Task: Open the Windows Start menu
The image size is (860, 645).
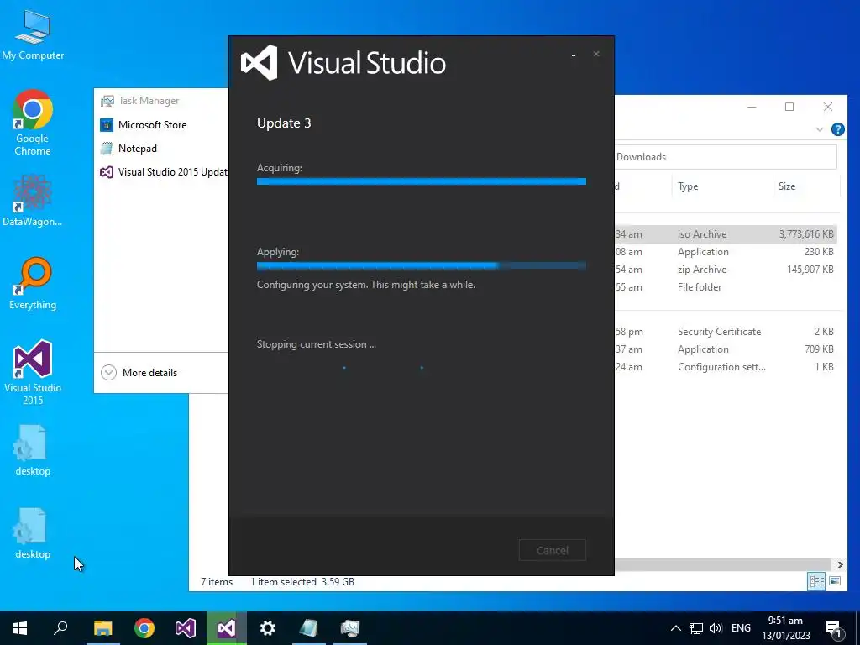Action: click(20, 628)
